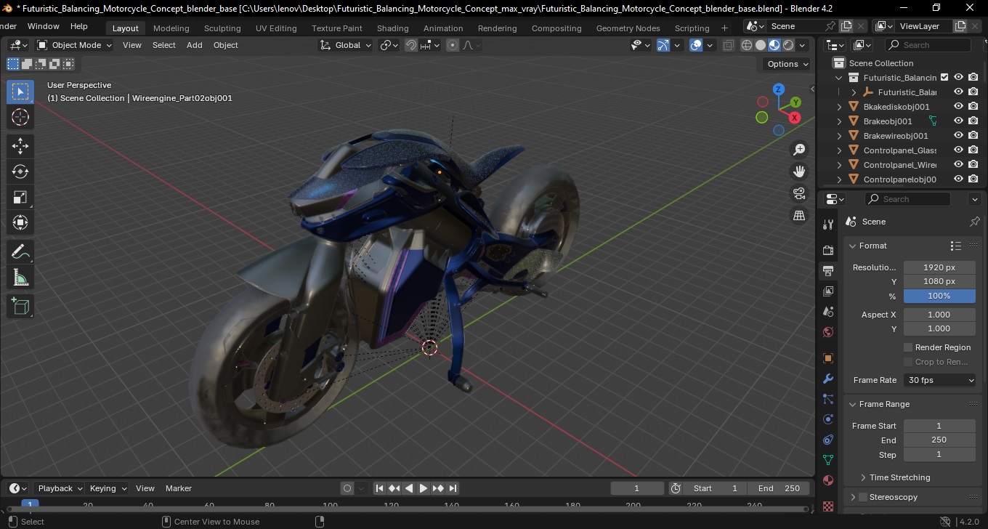The height and width of the screenshot is (529, 988).
Task: Uncheck the Futuristic_Balancin collection checkbox
Action: [944, 78]
